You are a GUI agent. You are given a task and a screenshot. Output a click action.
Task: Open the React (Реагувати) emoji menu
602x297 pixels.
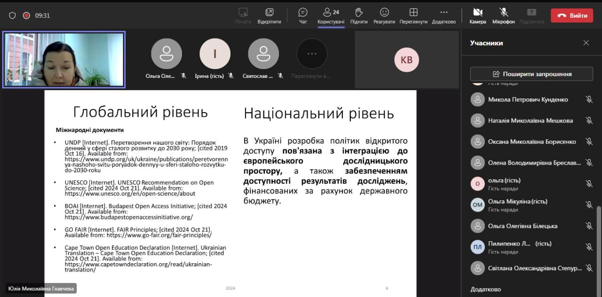pyautogui.click(x=384, y=13)
